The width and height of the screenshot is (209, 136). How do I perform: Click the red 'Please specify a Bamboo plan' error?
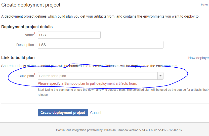[87, 83]
